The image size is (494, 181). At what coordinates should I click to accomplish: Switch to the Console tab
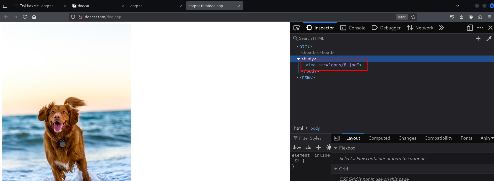(x=353, y=28)
